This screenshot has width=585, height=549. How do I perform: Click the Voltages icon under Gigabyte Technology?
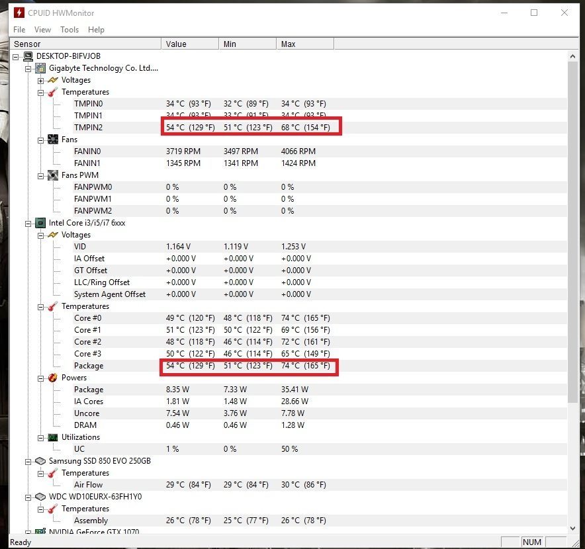(53, 80)
